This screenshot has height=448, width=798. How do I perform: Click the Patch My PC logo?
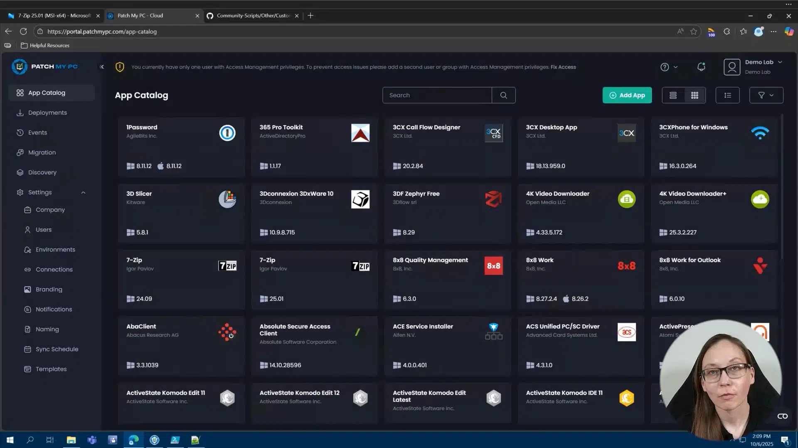pos(45,66)
